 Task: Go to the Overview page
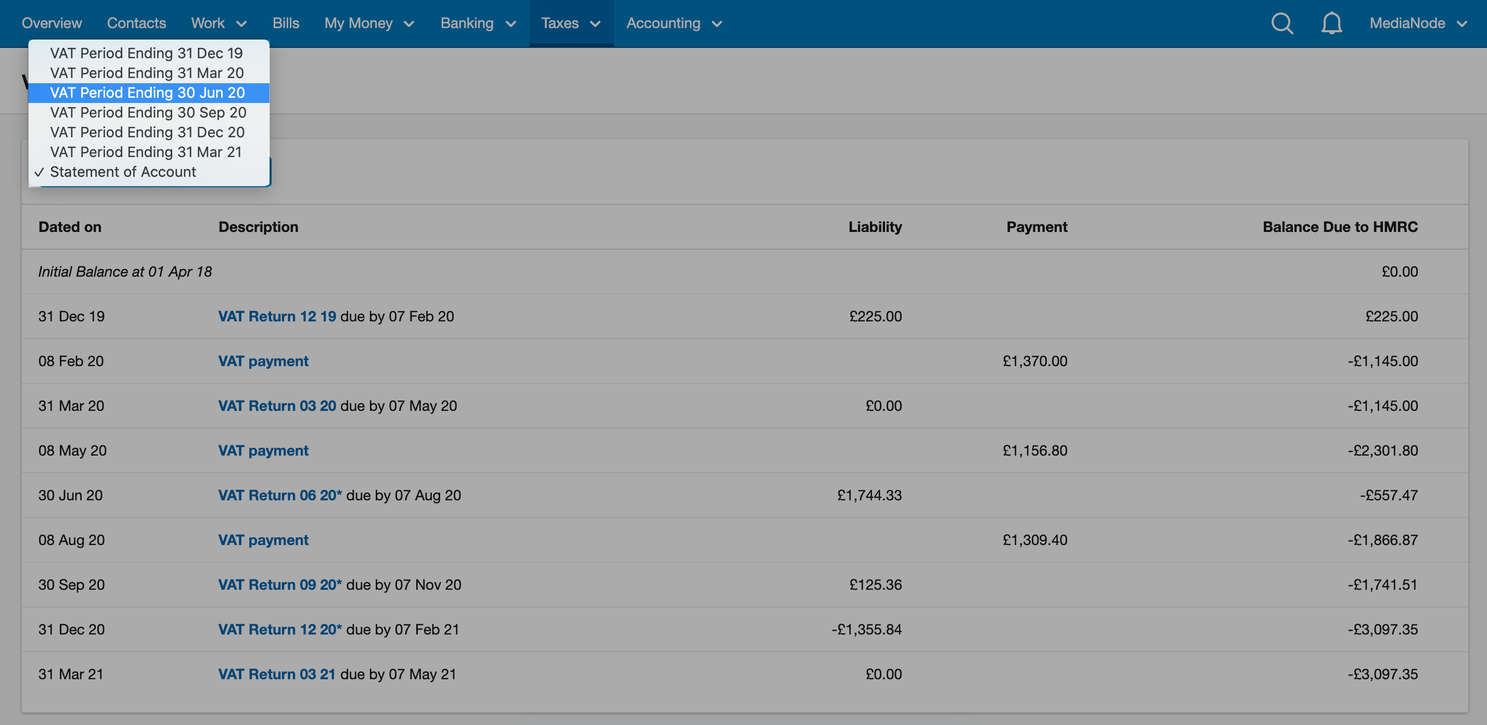[52, 24]
